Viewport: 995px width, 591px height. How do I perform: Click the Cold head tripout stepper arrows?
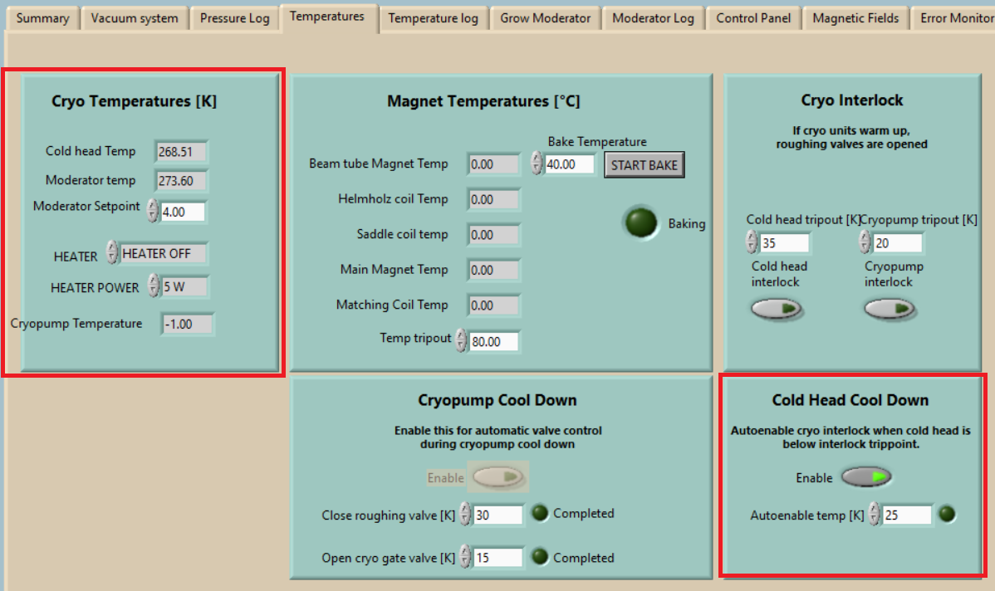[752, 242]
